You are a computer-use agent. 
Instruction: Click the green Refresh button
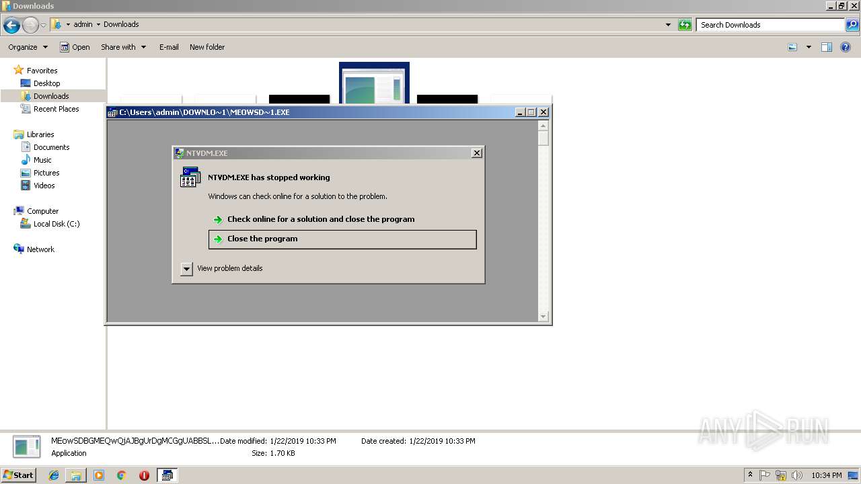pyautogui.click(x=685, y=25)
